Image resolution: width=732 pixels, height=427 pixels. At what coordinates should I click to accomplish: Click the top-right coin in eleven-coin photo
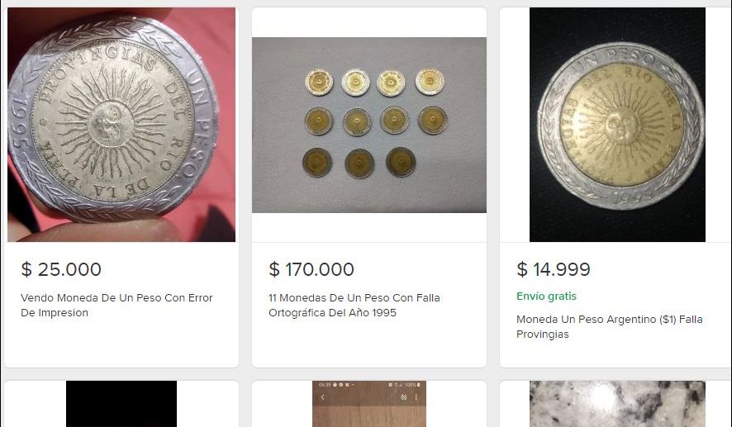[x=430, y=81]
